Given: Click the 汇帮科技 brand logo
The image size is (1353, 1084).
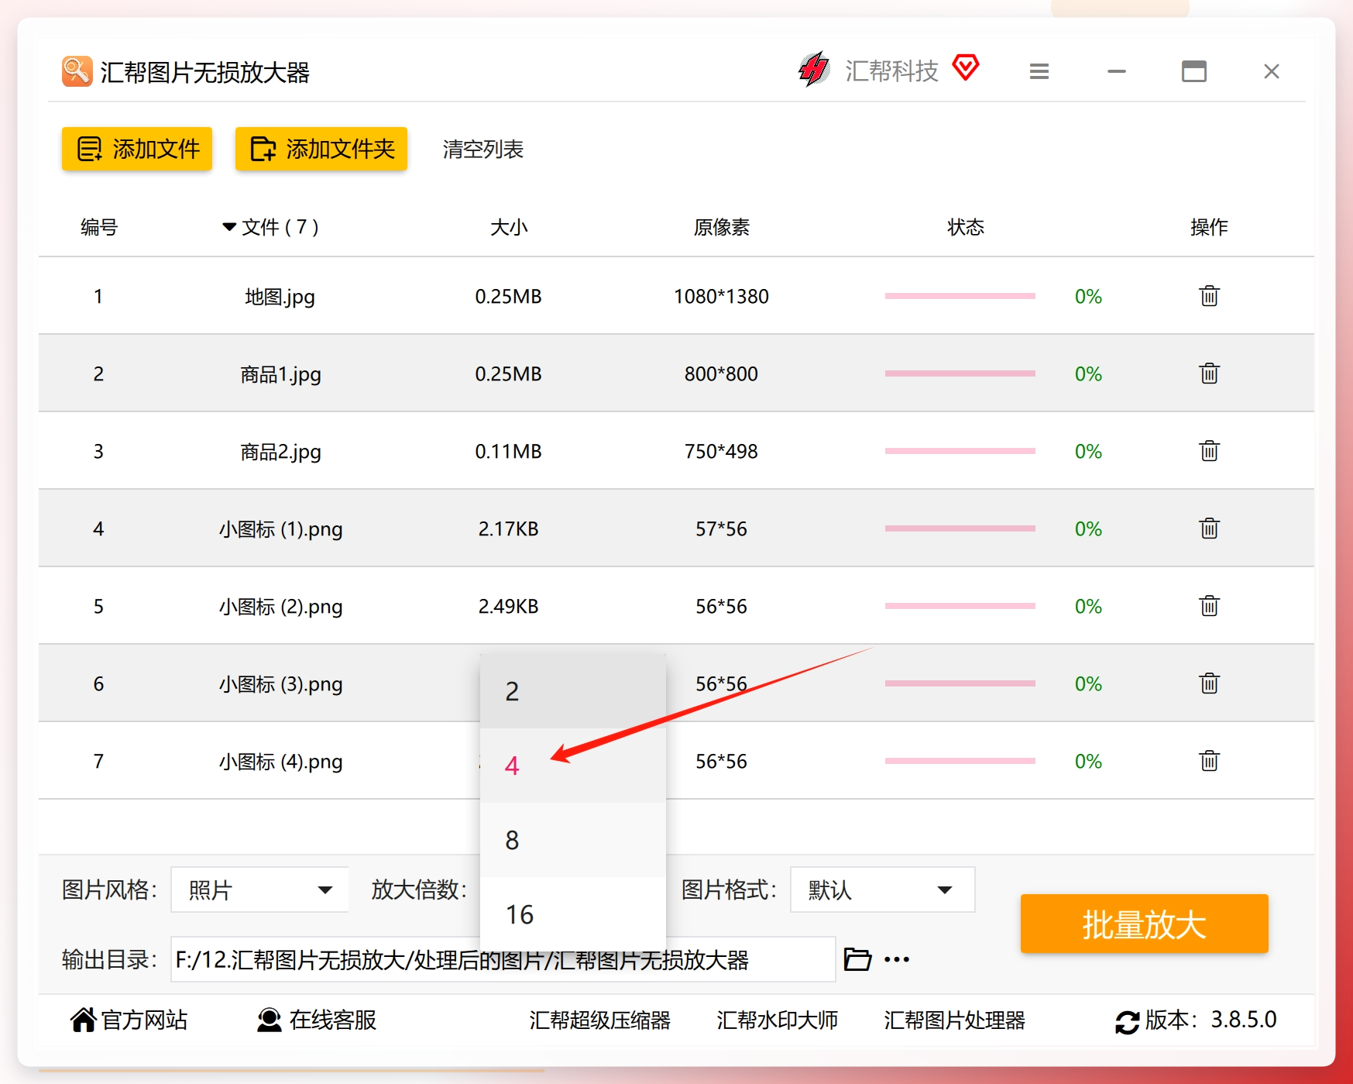Looking at the screenshot, I should [x=814, y=70].
